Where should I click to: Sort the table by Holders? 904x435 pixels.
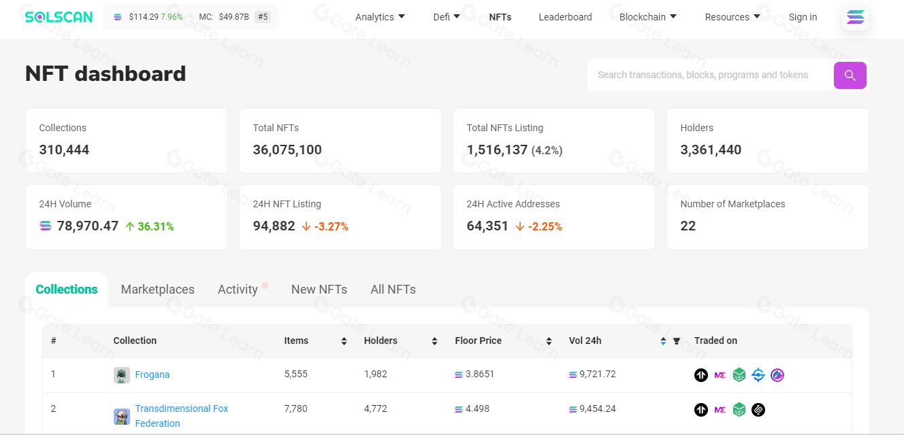434,341
